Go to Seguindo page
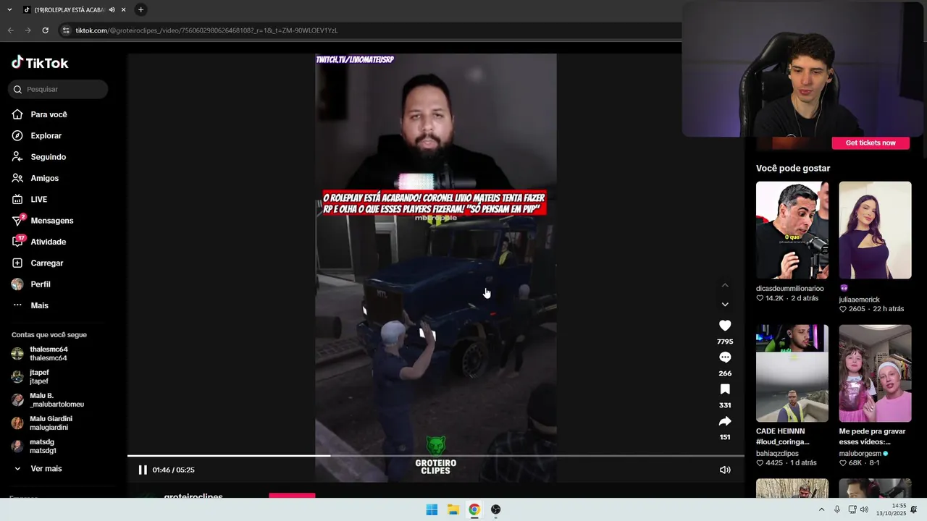 39,157
